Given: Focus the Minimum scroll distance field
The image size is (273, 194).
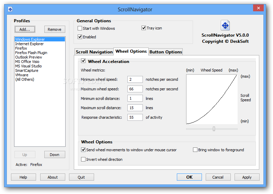Looking at the screenshot, I should [x=135, y=99].
